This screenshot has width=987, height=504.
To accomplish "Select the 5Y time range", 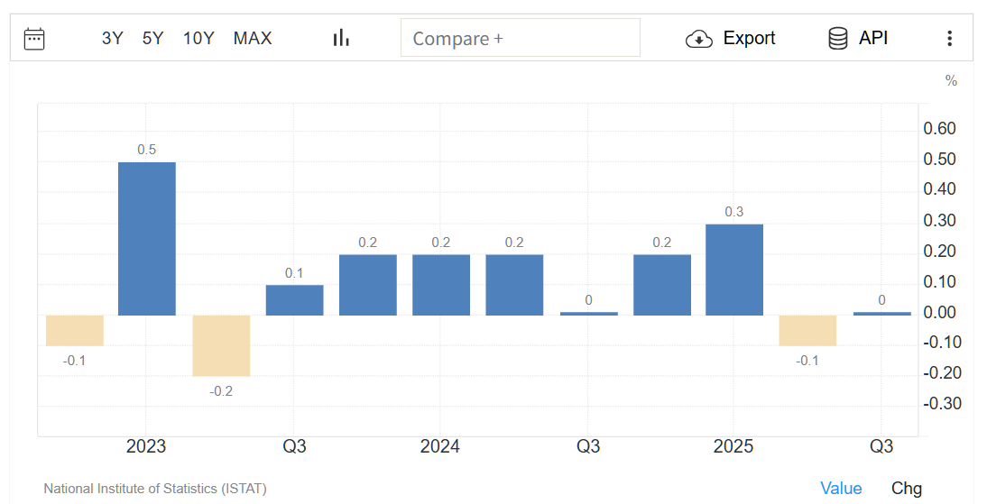I will point(152,38).
